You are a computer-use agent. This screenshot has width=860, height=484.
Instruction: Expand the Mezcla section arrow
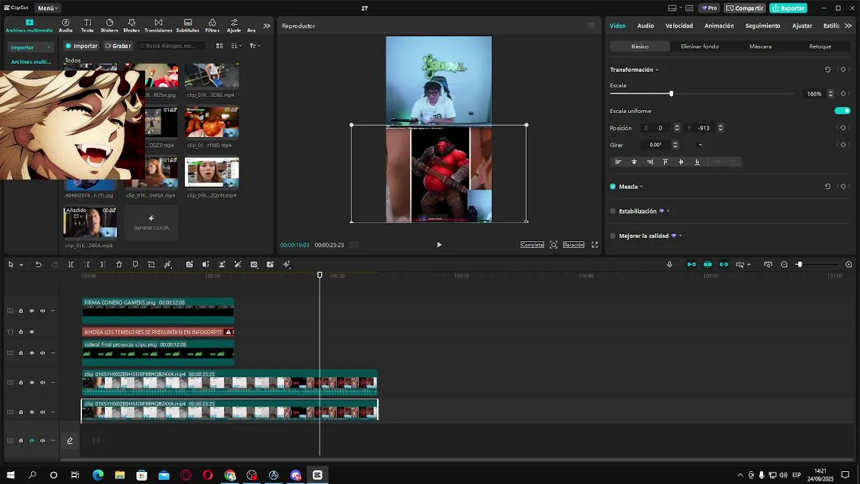coord(642,187)
